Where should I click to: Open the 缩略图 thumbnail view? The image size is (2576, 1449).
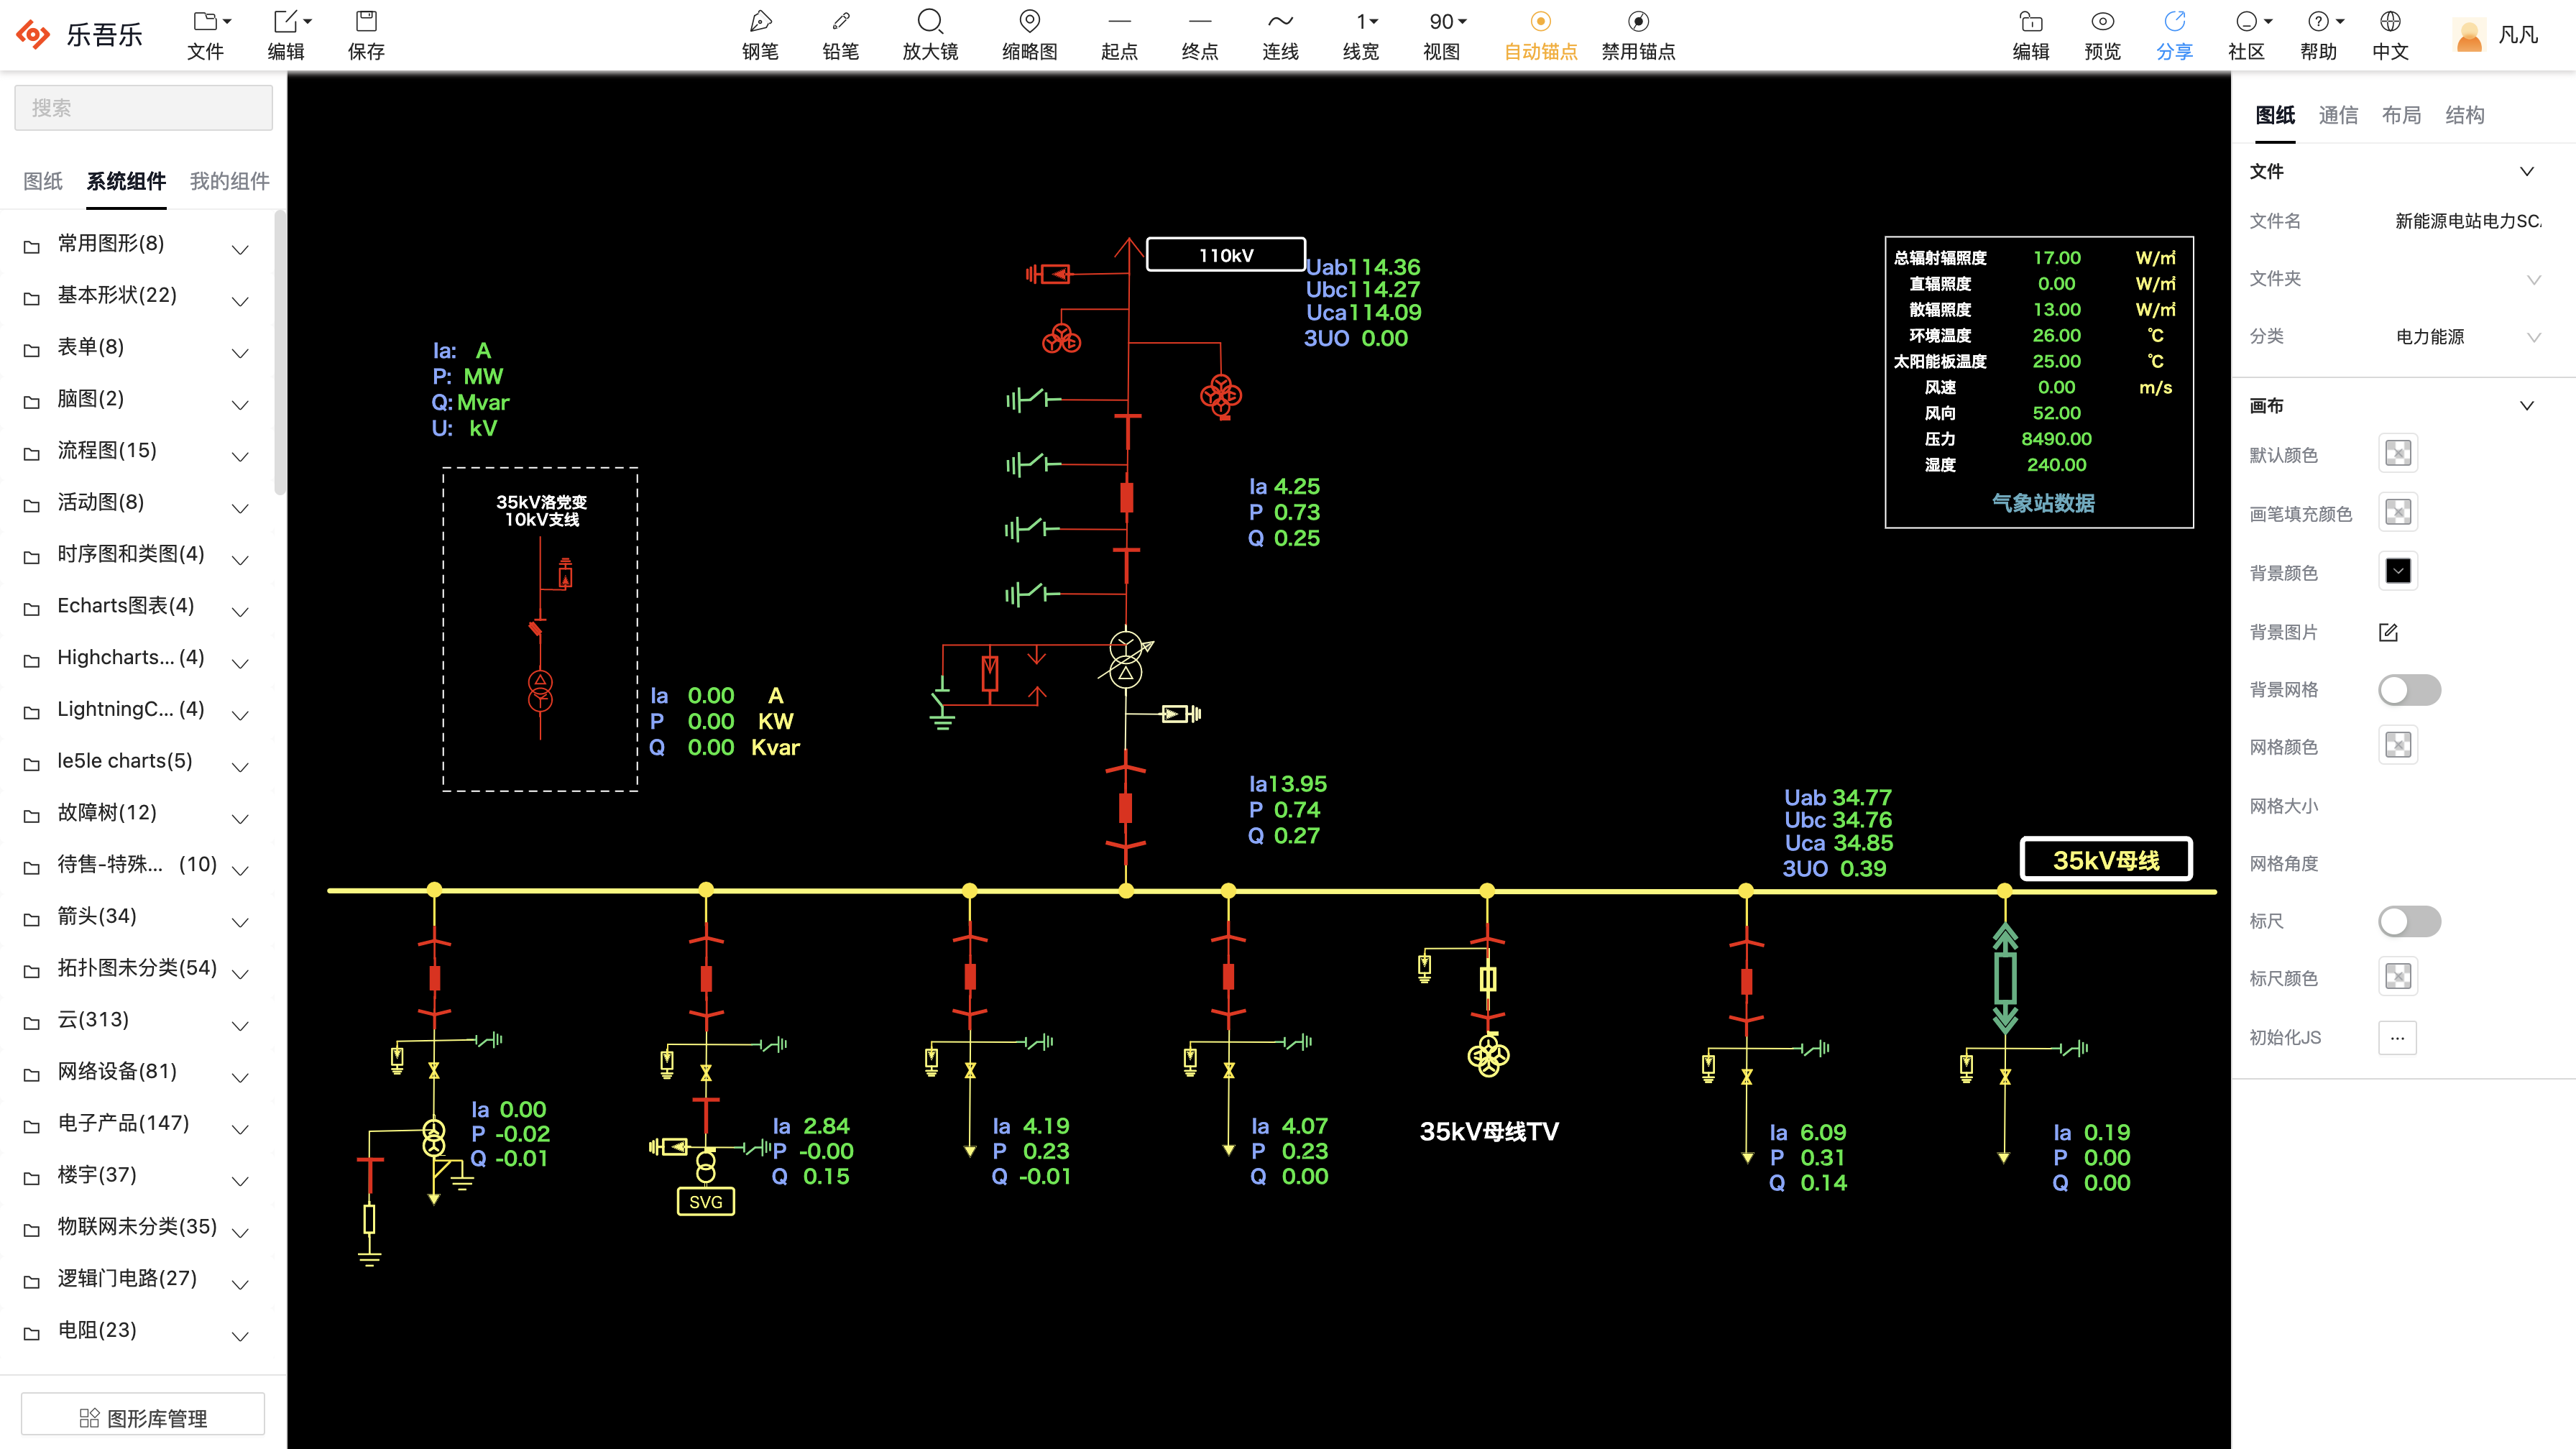click(x=1029, y=22)
